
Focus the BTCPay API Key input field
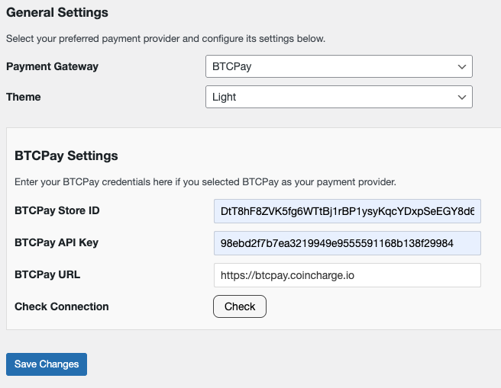pyautogui.click(x=347, y=243)
